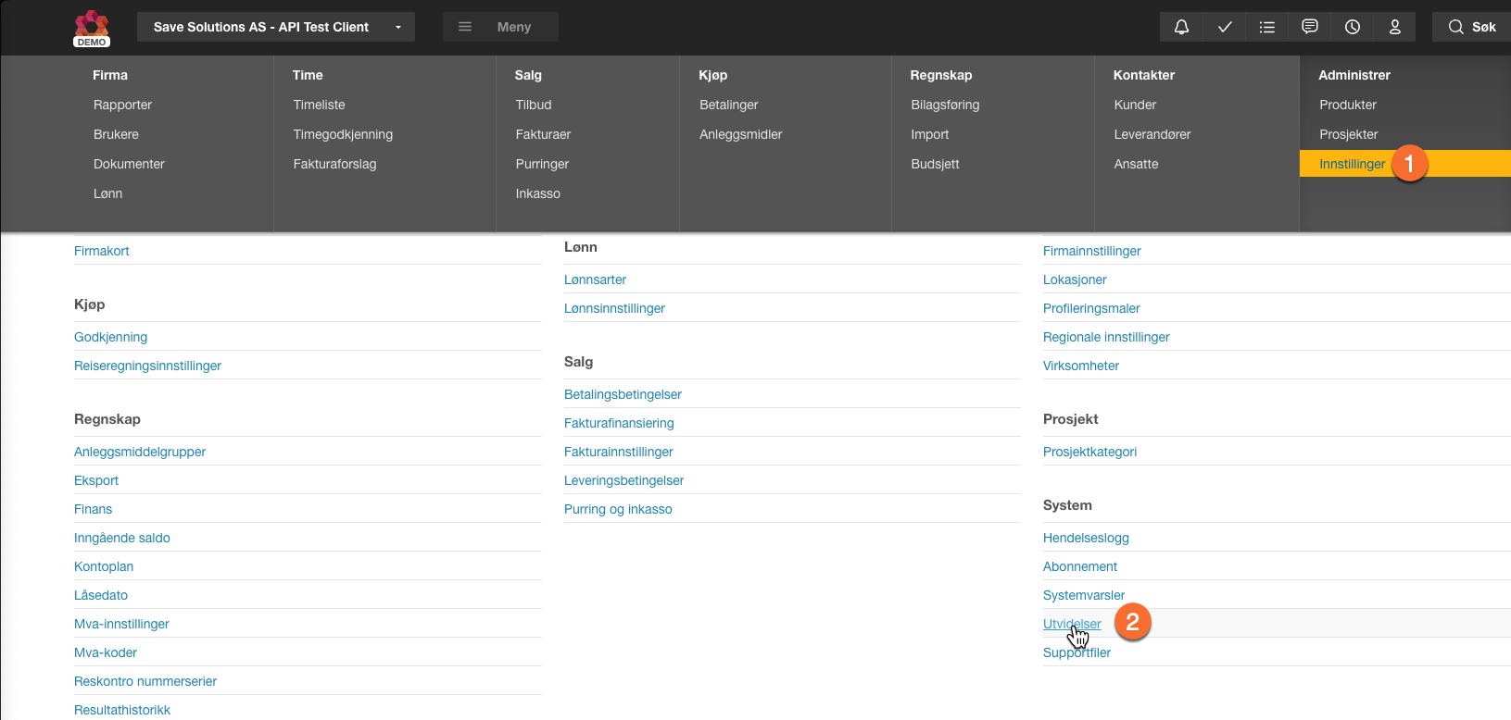Open the Fakturainnstillinger link

(x=618, y=452)
